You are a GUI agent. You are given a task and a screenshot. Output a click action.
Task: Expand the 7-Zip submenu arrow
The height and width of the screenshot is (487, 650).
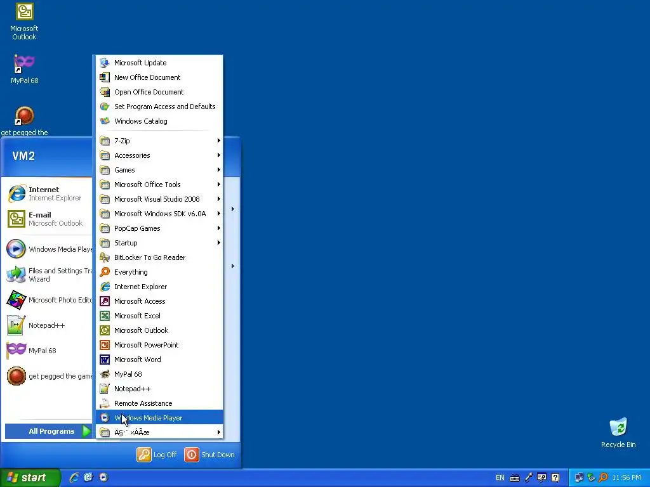tap(218, 141)
